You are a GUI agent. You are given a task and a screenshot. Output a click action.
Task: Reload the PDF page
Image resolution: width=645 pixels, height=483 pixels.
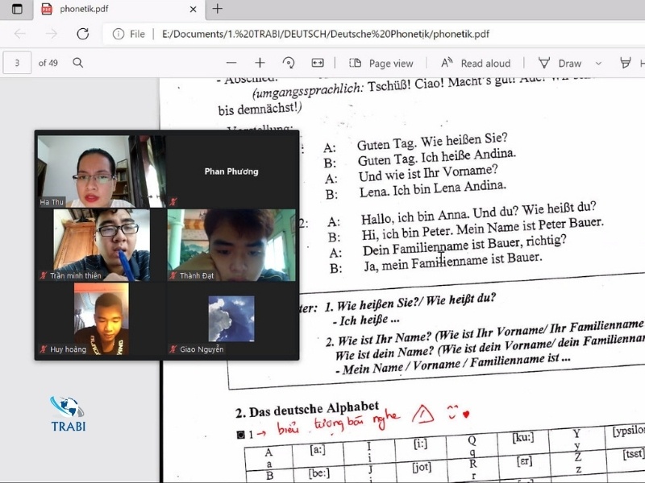coord(83,34)
